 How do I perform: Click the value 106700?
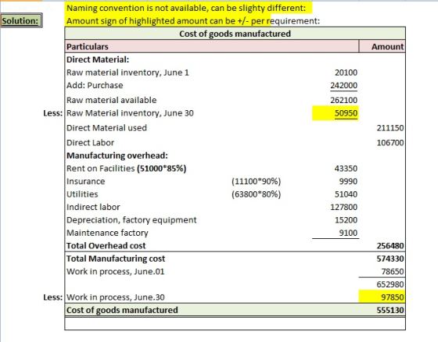(x=390, y=143)
